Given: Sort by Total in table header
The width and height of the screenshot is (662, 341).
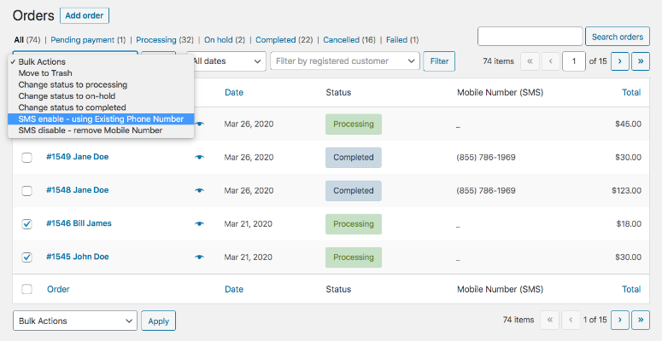Looking at the screenshot, I should (x=631, y=92).
